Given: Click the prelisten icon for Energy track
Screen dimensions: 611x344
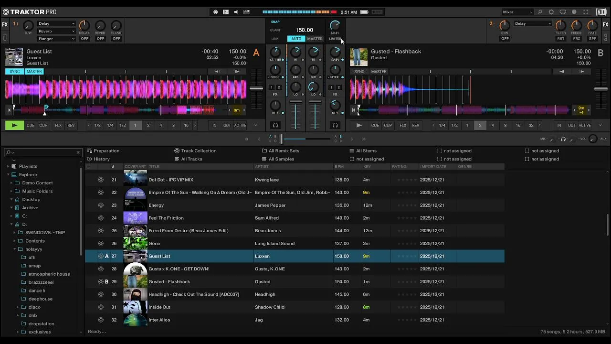Looking at the screenshot, I should [101, 205].
